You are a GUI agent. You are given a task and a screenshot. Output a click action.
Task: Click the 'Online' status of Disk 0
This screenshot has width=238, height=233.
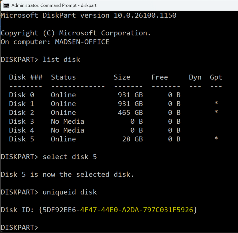pos(63,95)
